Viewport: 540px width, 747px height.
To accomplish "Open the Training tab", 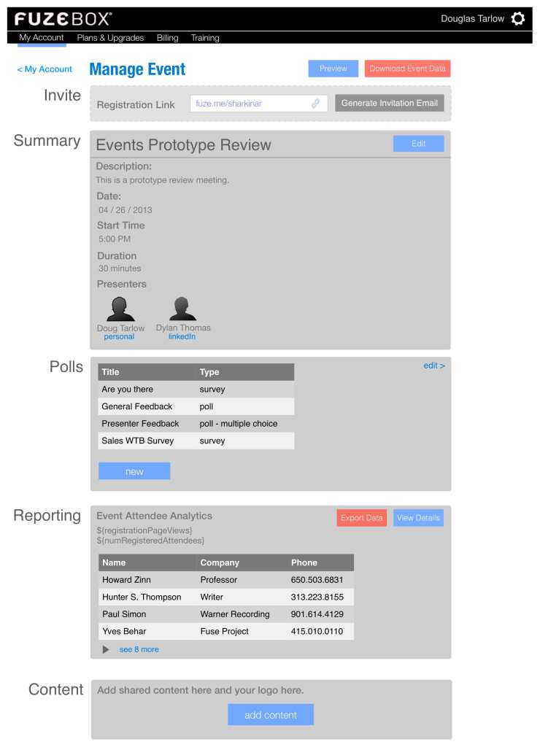I will (205, 38).
